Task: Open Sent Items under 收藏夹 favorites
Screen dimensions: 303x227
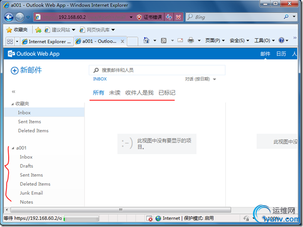Action: click(44, 122)
